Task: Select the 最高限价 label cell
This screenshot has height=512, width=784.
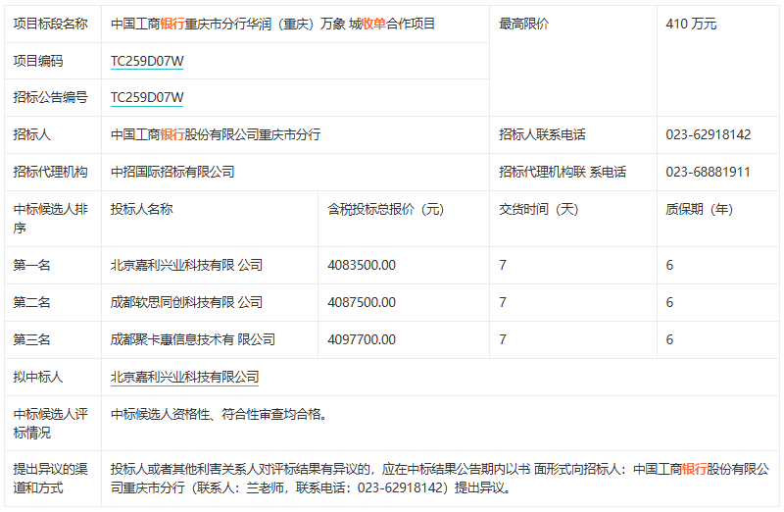Action: pos(523,24)
